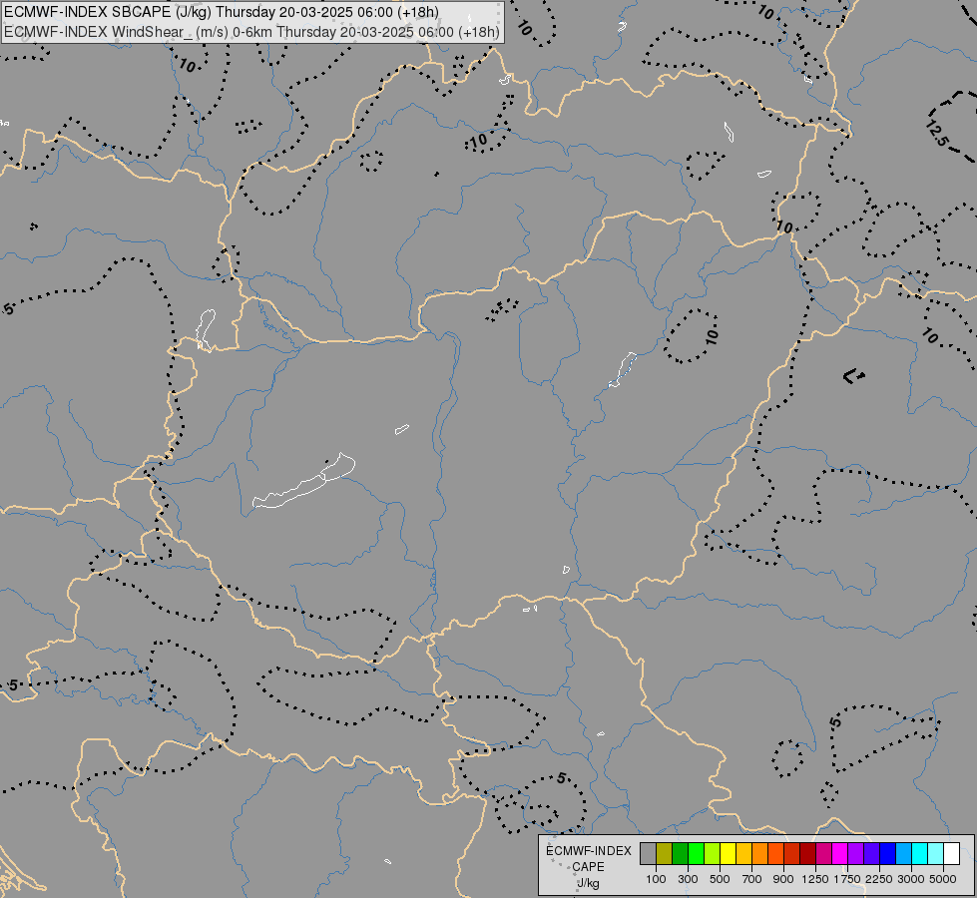Click the legend value 1250
The height and width of the screenshot is (898, 977).
coord(815,879)
